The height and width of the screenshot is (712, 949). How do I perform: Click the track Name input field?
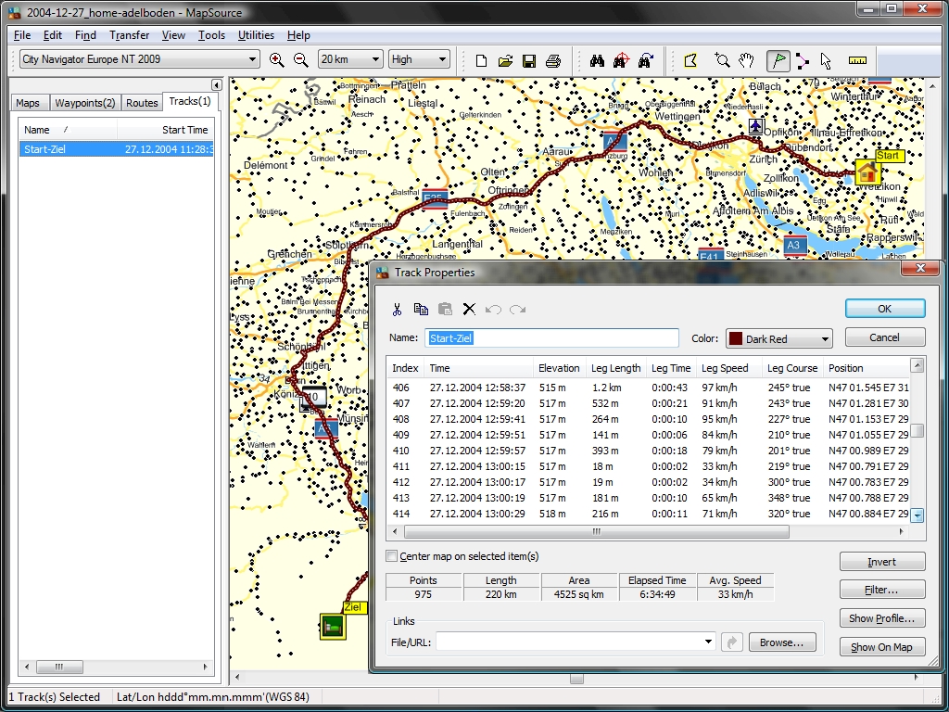pos(551,337)
